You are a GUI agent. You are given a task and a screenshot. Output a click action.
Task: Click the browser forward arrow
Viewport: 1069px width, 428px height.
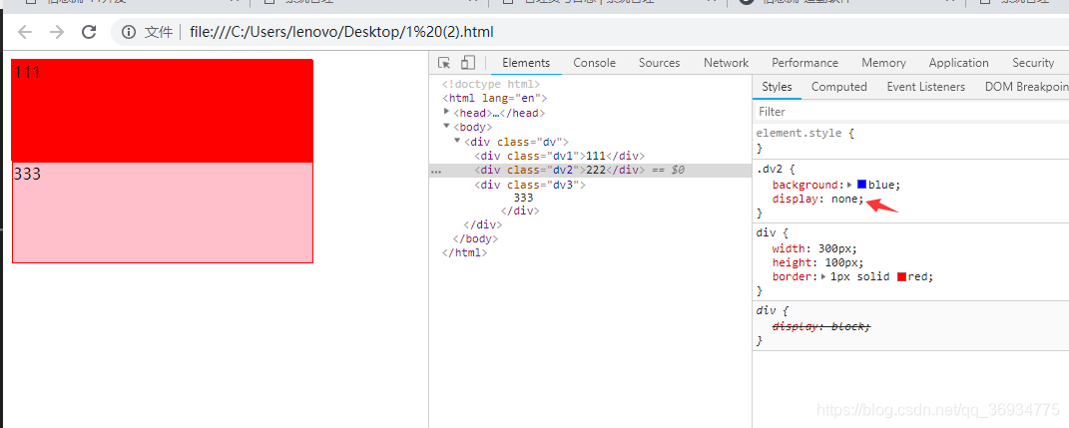pos(57,32)
